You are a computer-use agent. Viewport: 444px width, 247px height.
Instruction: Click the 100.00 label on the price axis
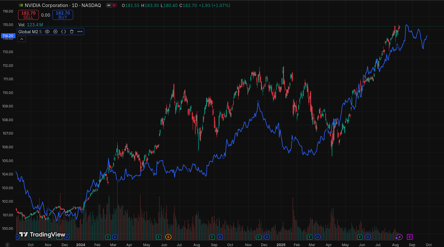(8, 229)
